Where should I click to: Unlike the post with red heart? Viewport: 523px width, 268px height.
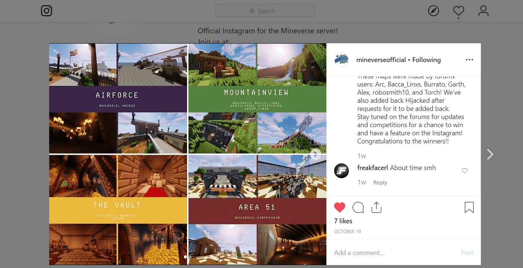[x=339, y=207]
